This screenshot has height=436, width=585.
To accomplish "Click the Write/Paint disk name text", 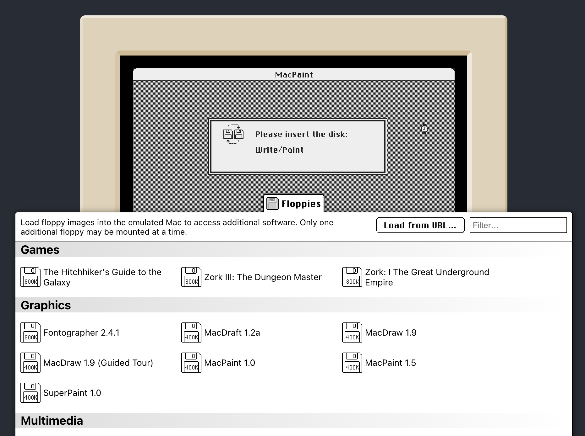I will point(280,150).
